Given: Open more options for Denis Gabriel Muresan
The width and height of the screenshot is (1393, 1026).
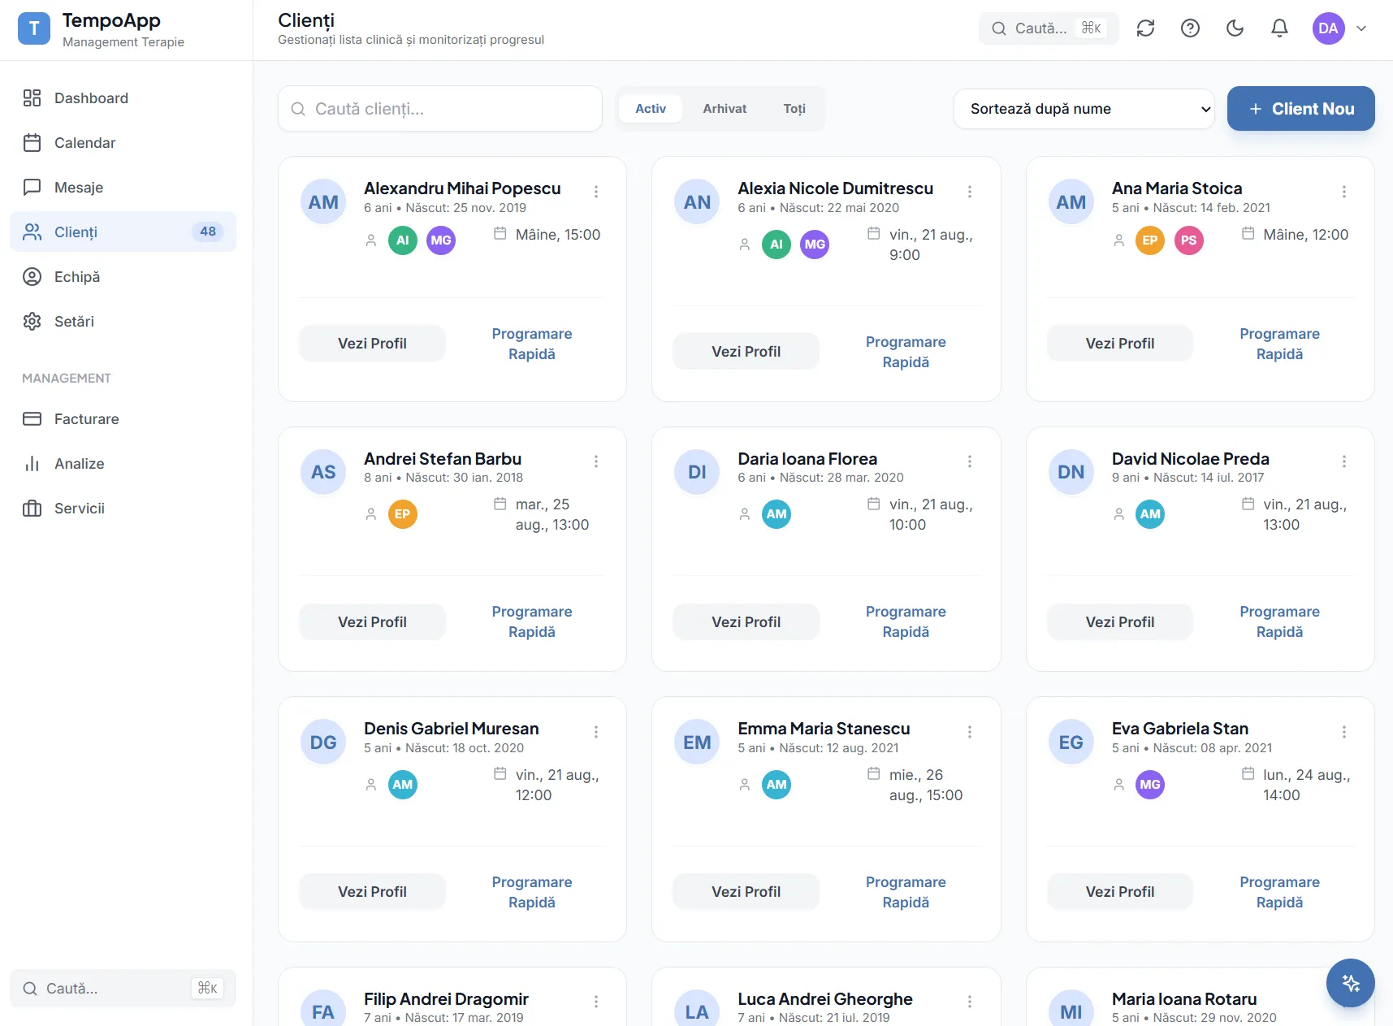Looking at the screenshot, I should point(596,732).
